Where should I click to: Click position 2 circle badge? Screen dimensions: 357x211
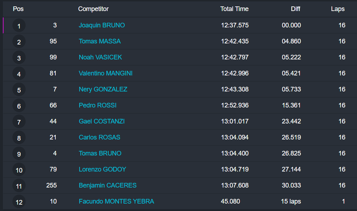point(19,42)
